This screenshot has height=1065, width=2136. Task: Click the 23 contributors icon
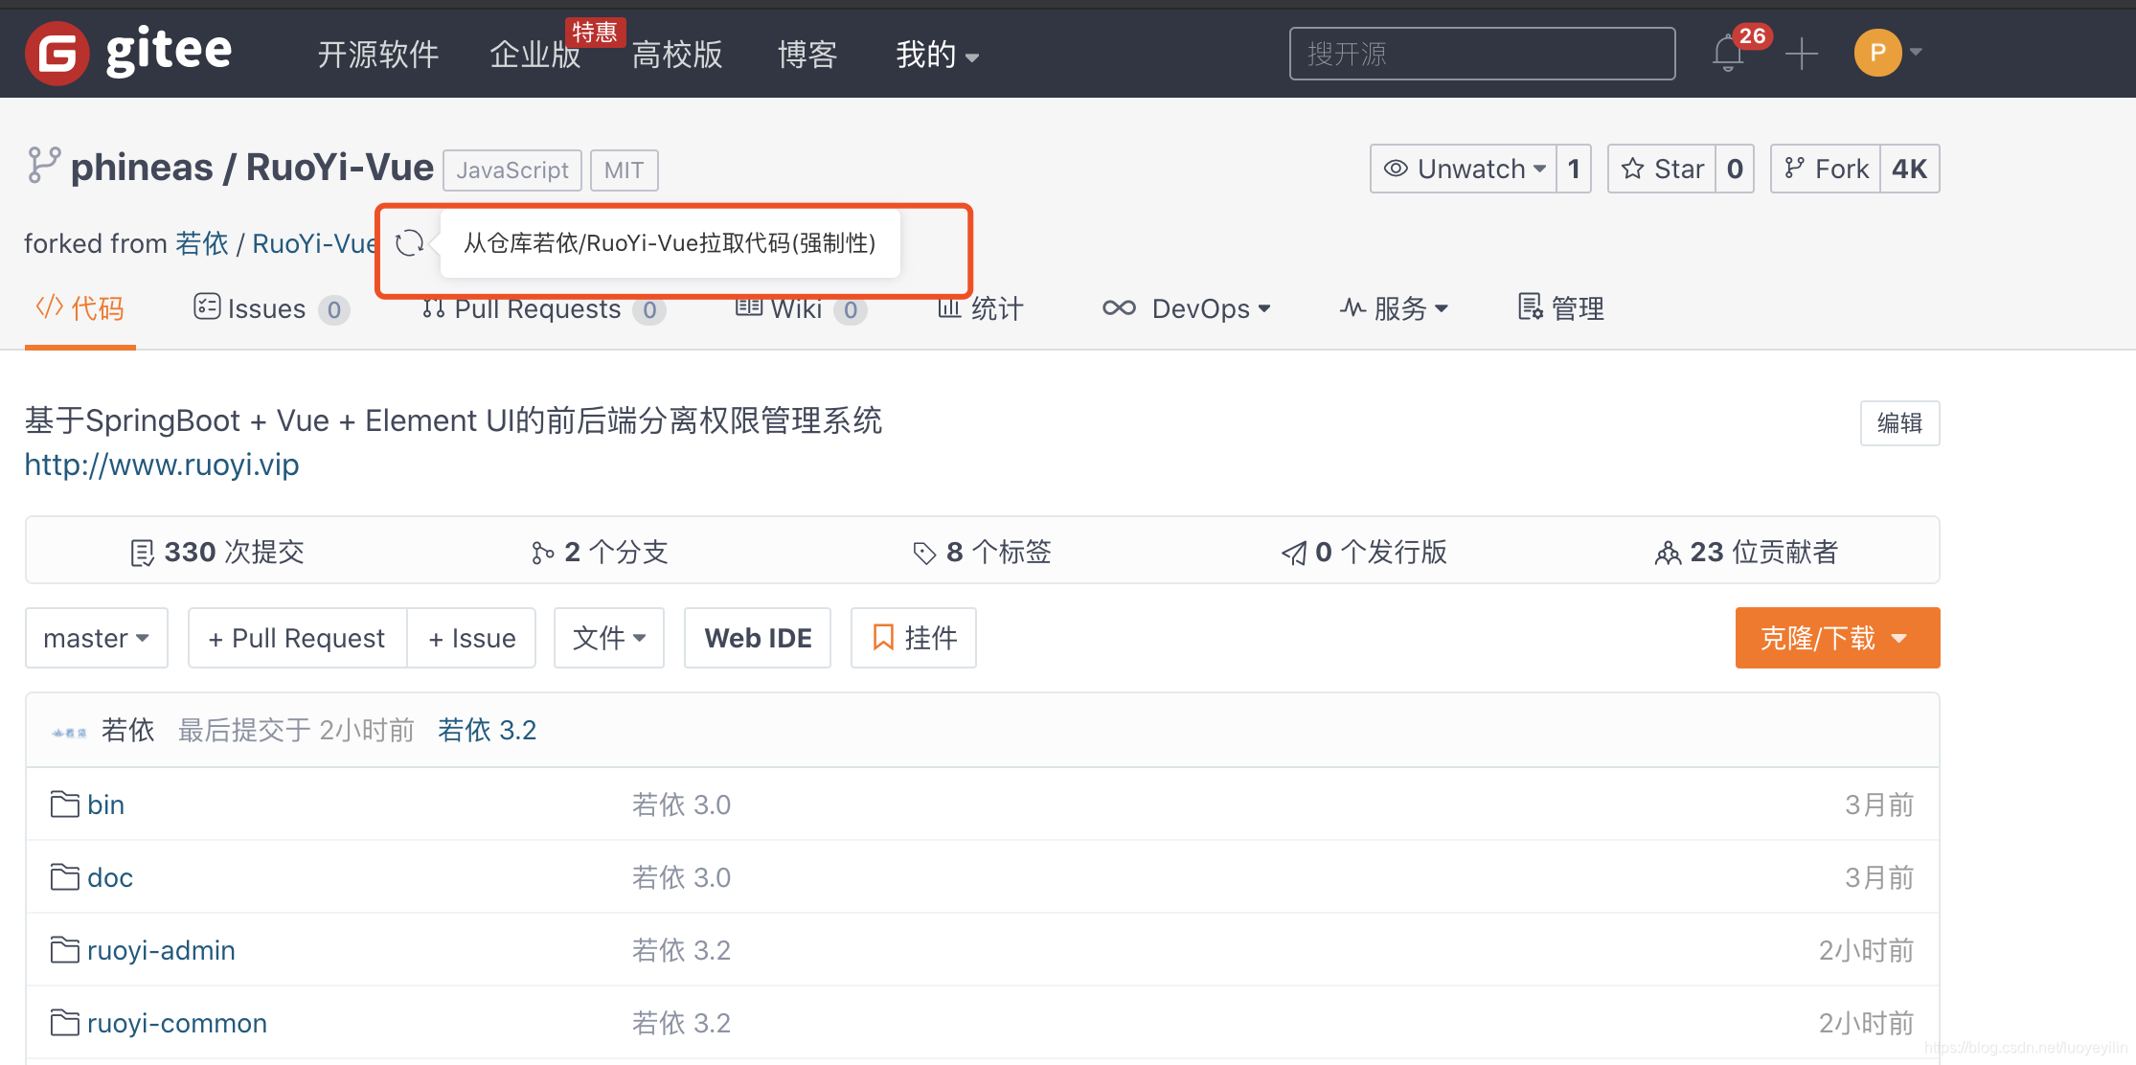[1668, 553]
